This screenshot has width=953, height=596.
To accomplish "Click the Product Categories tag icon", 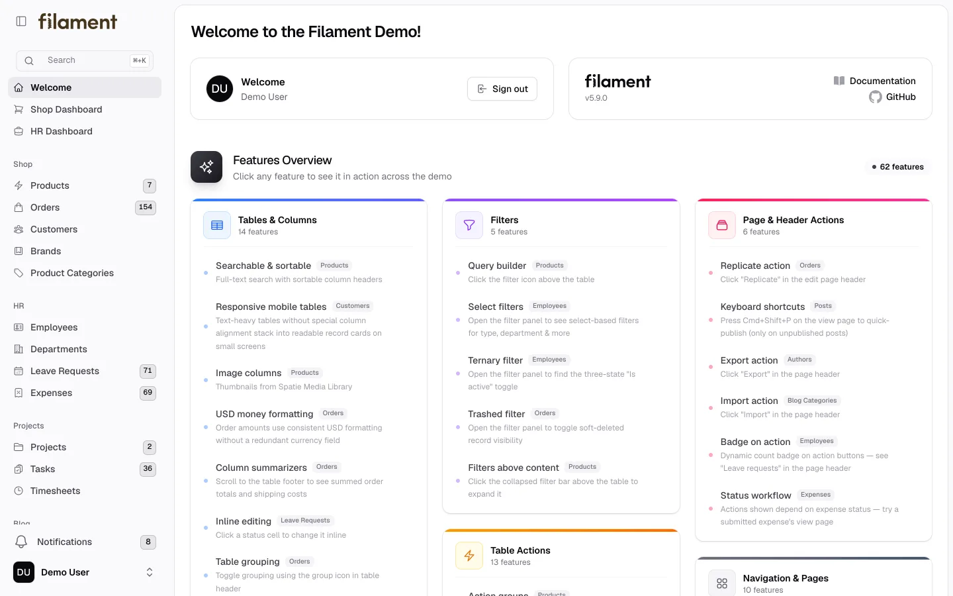I will [x=19, y=273].
